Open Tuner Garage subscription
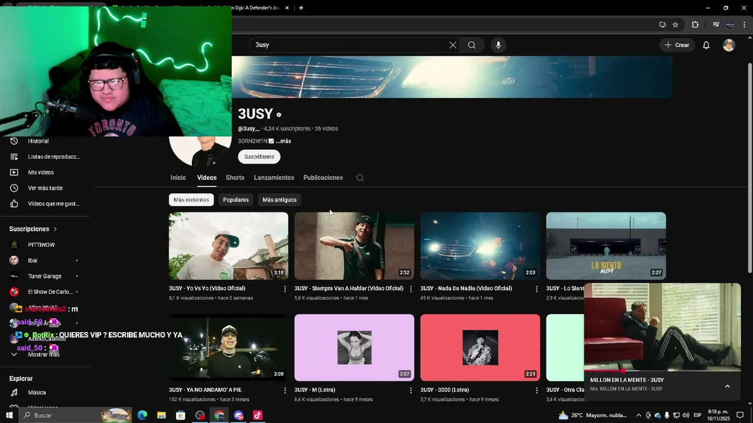This screenshot has width=753, height=423. point(45,276)
